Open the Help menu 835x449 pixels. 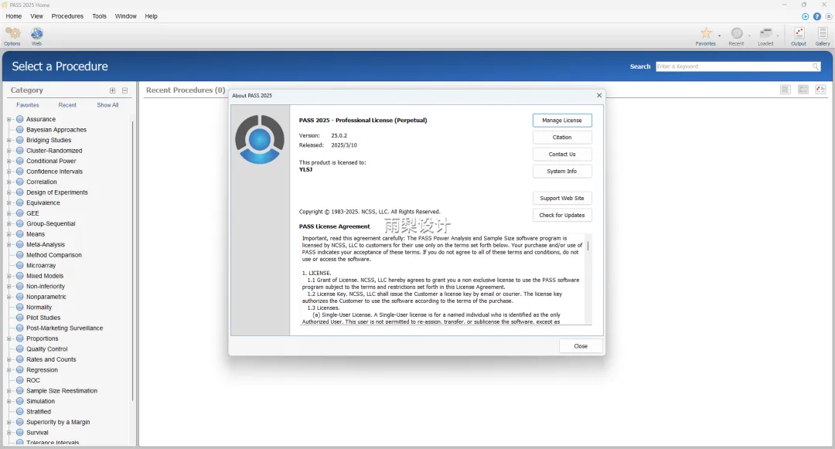(x=152, y=16)
